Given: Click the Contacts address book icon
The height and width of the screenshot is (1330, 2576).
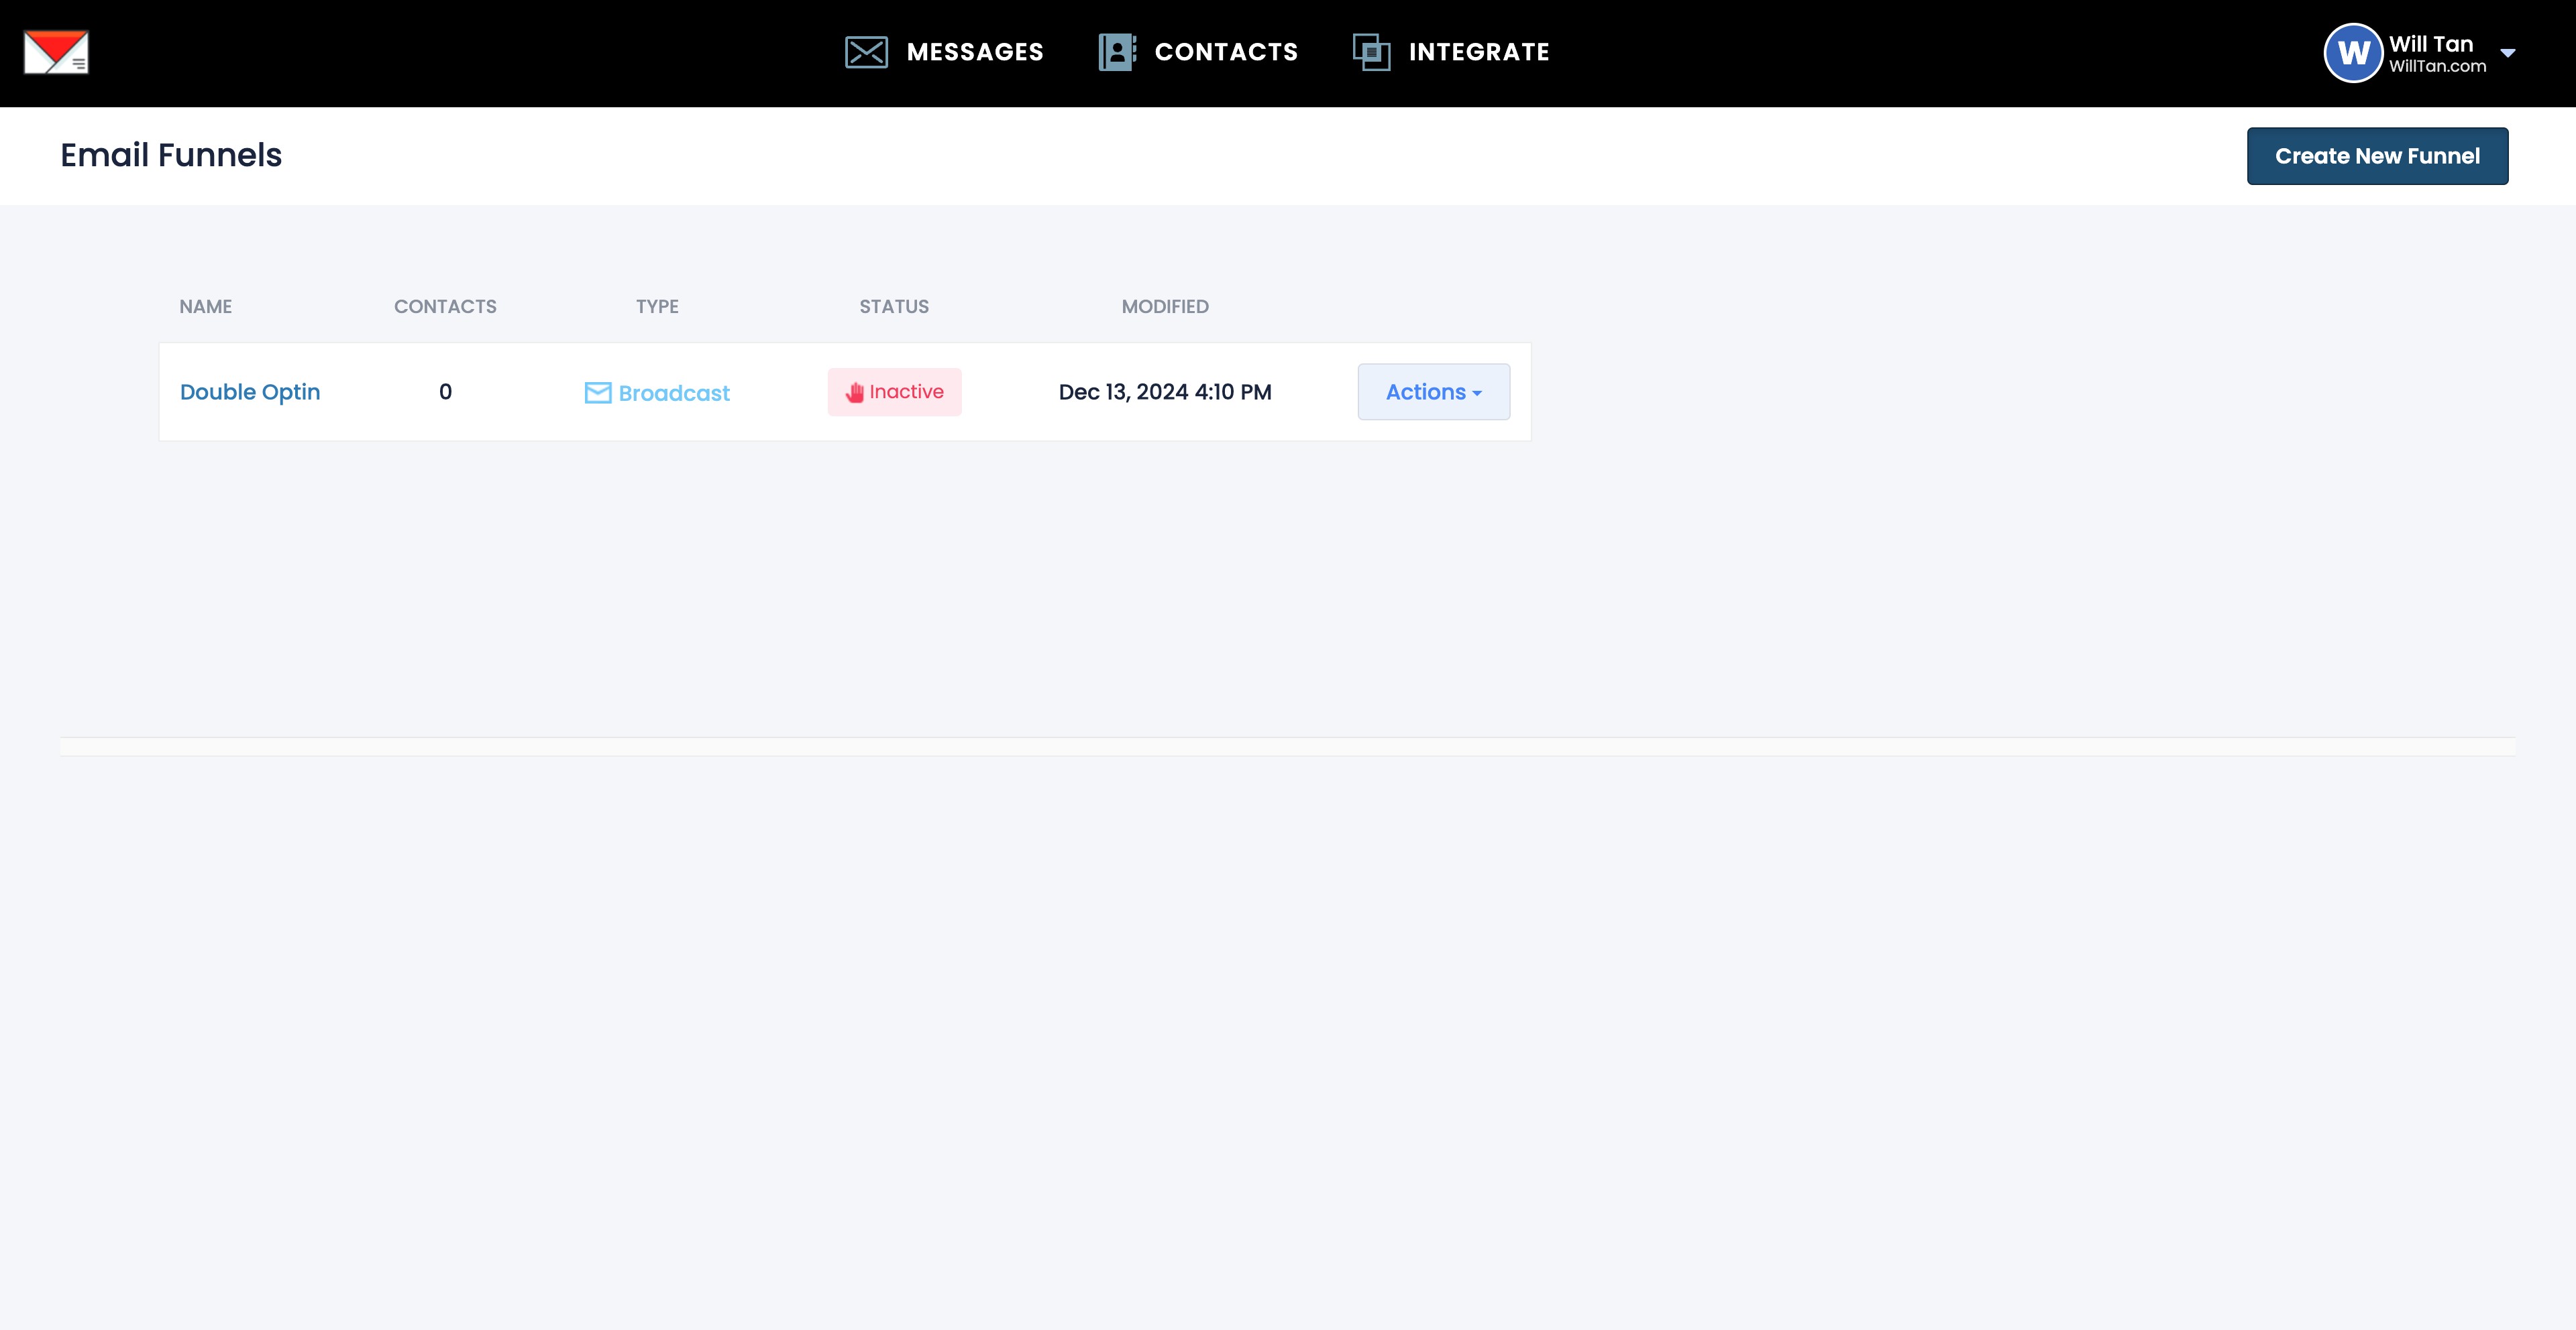Looking at the screenshot, I should (1117, 52).
